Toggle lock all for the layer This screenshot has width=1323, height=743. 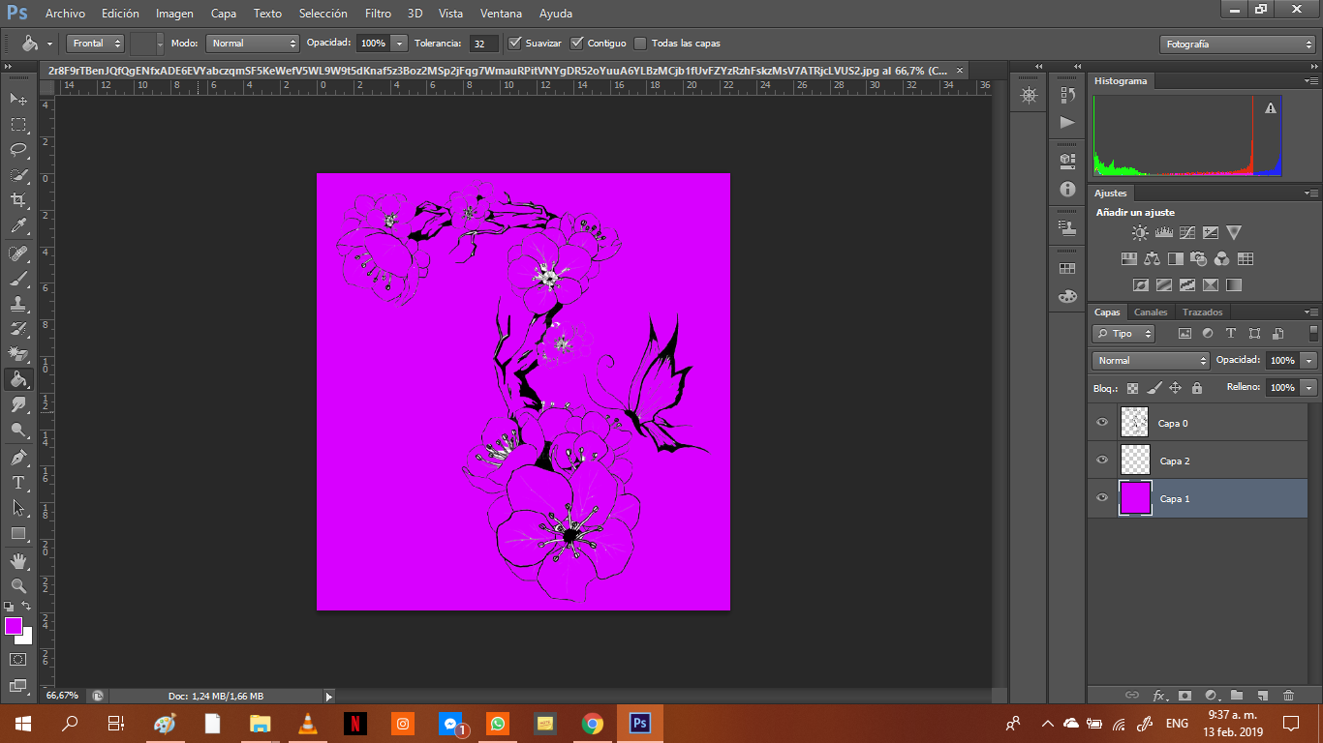click(x=1197, y=388)
